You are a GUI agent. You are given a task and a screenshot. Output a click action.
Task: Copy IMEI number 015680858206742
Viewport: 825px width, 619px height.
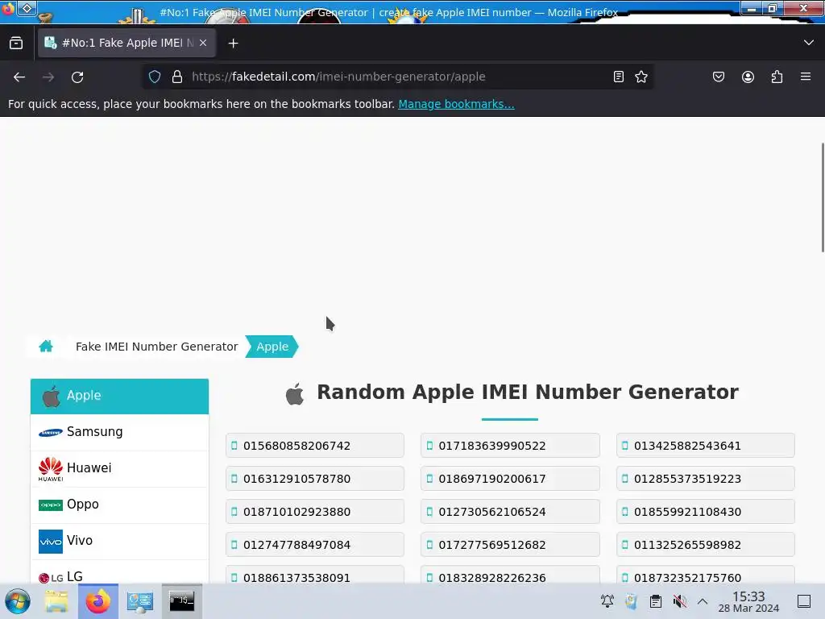pos(315,445)
